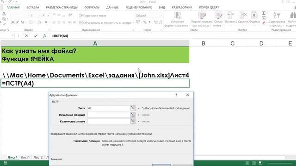Screen dimensions: 296x166
Task: Click the Bold Ж button
Action: pos(13,23)
